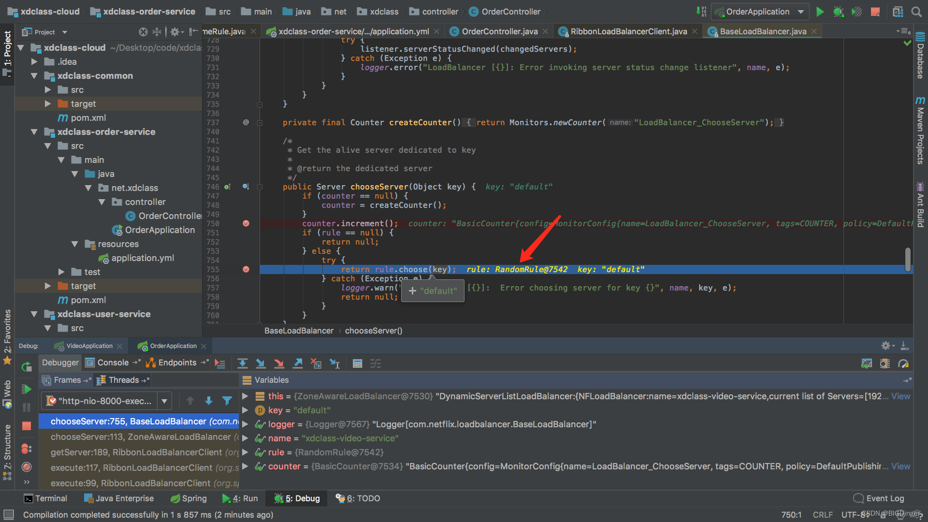
Task: Click the Step Out icon
Action: [x=298, y=363]
